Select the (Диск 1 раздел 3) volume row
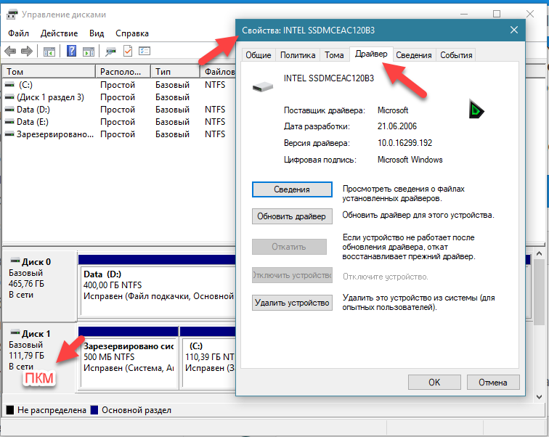549x437 pixels. [x=119, y=97]
